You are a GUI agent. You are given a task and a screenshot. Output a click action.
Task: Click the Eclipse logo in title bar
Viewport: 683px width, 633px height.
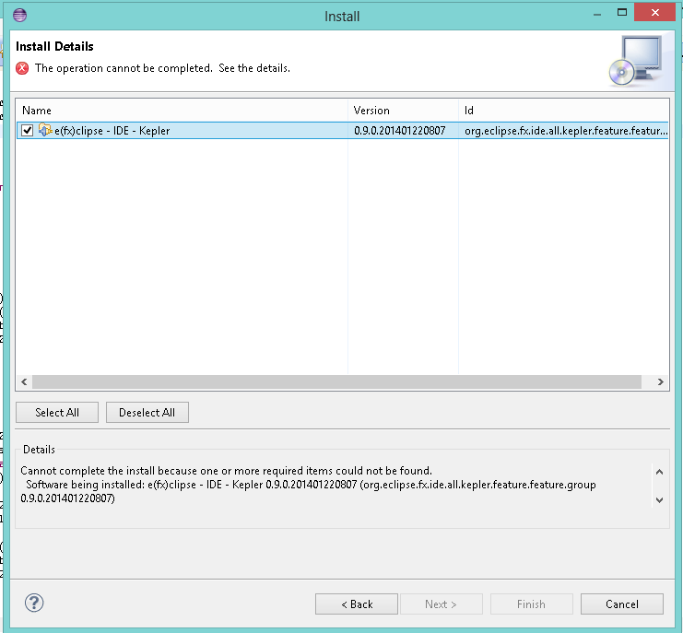19,16
